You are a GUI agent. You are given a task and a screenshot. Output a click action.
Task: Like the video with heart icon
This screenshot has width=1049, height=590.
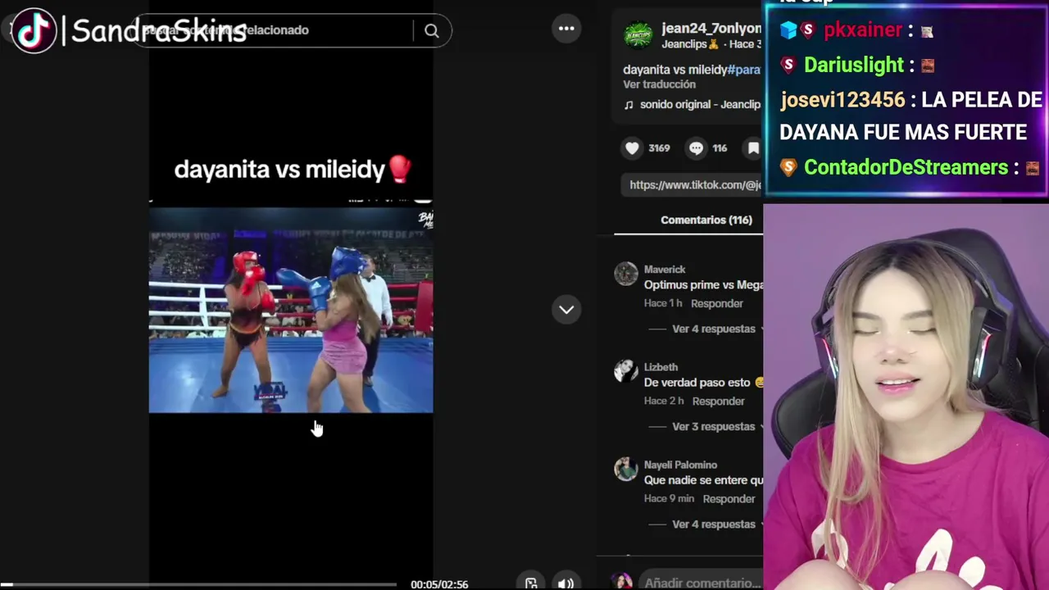632,148
